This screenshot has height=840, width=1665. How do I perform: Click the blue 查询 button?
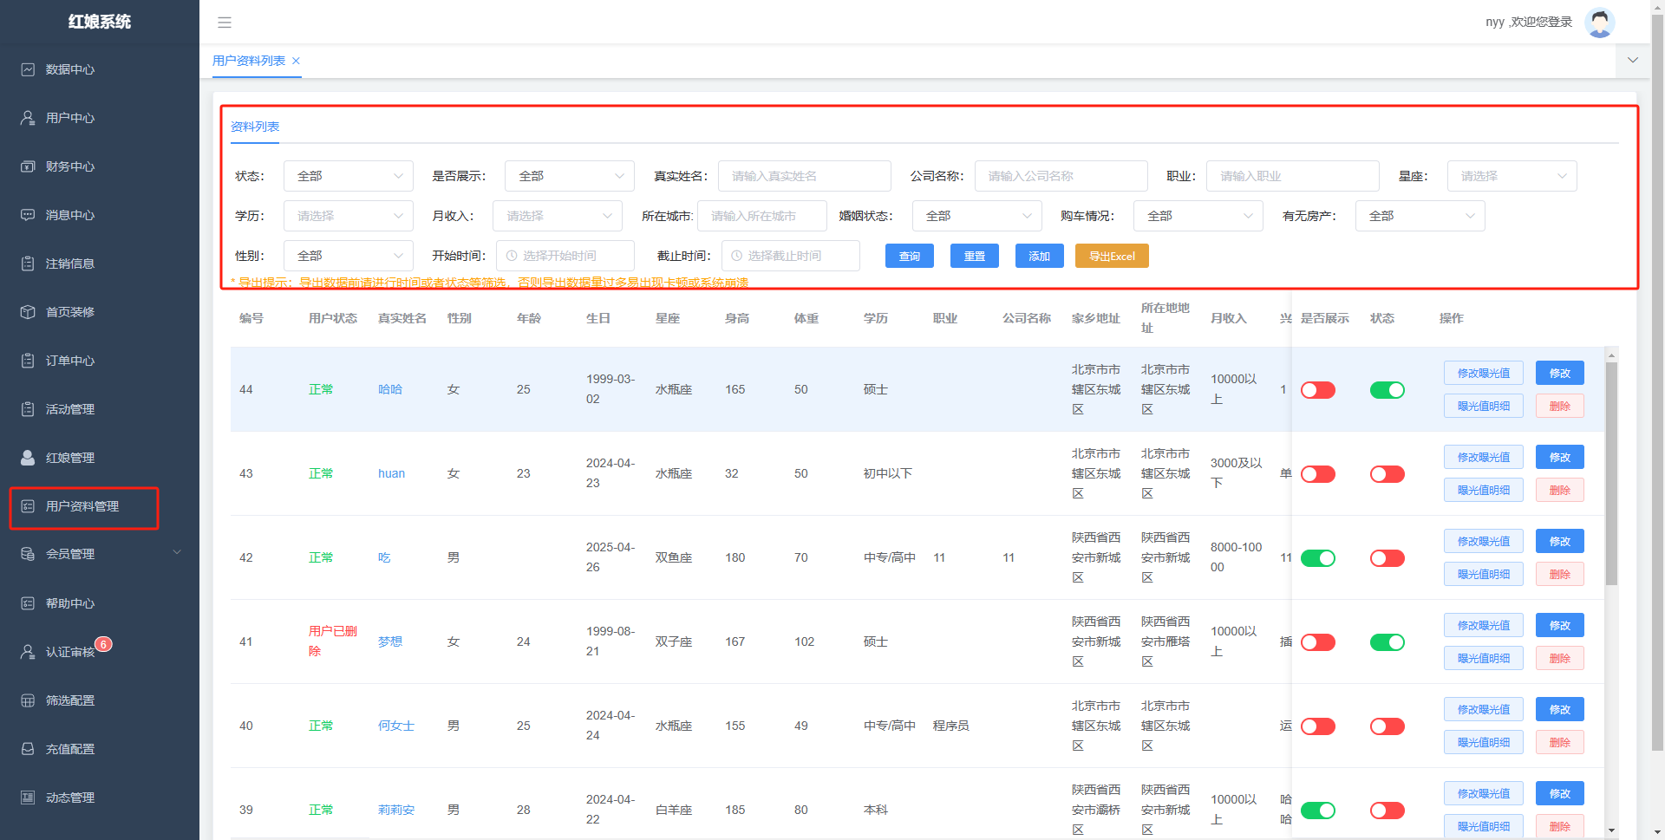pos(909,256)
